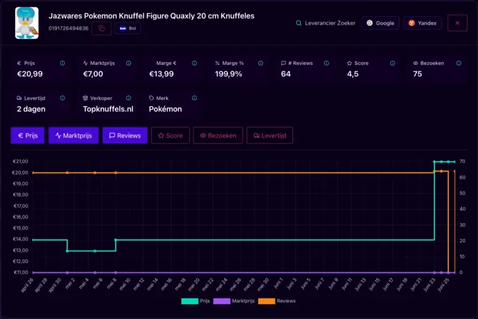Image resolution: width=478 pixels, height=319 pixels.
Task: Show info for Score metric
Action: pyautogui.click(x=393, y=63)
